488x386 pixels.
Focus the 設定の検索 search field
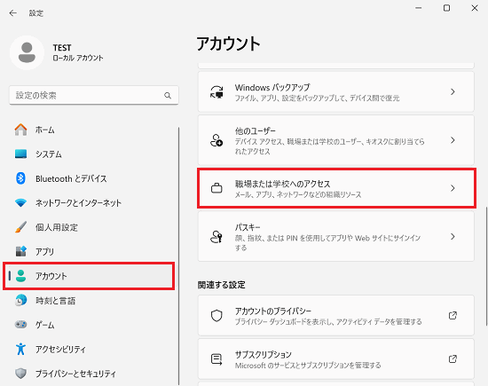pos(94,95)
